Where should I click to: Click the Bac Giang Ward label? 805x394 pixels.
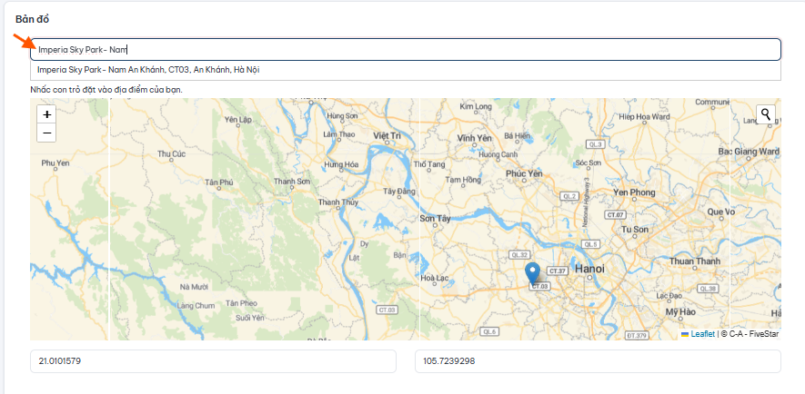pos(749,152)
